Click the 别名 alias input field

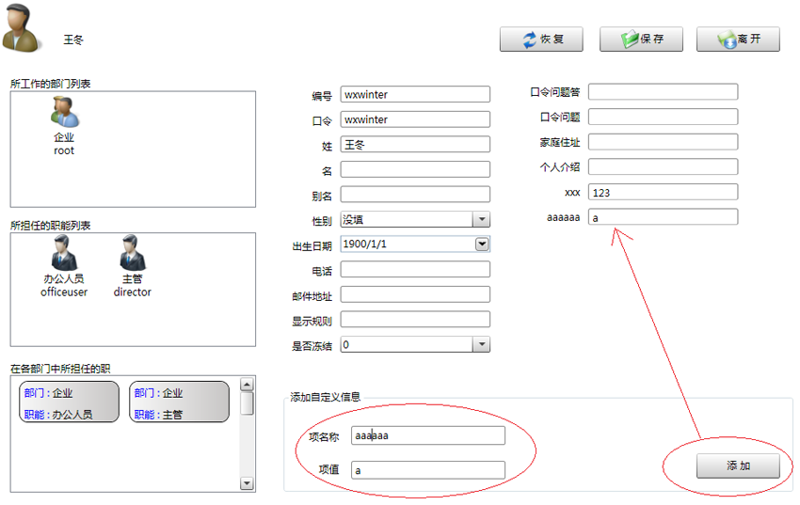(x=415, y=194)
